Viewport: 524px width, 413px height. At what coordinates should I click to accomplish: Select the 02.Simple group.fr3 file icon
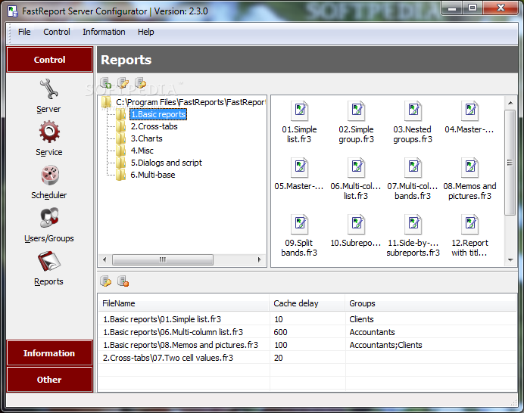pos(356,110)
